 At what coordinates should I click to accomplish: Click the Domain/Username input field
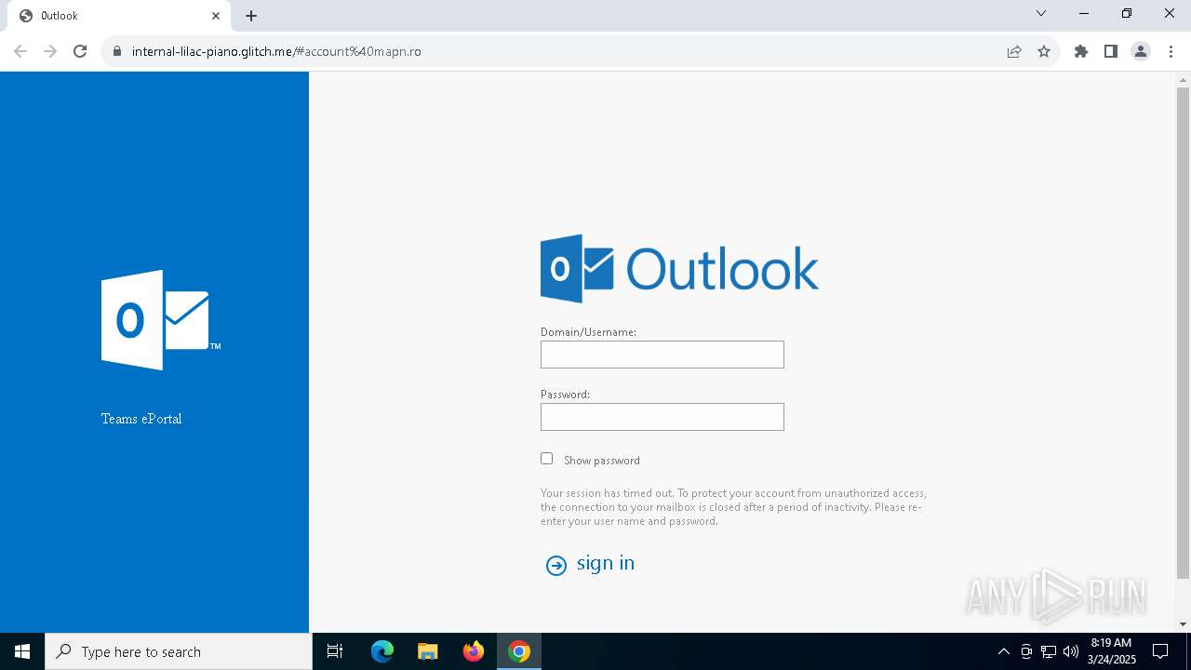pos(662,355)
